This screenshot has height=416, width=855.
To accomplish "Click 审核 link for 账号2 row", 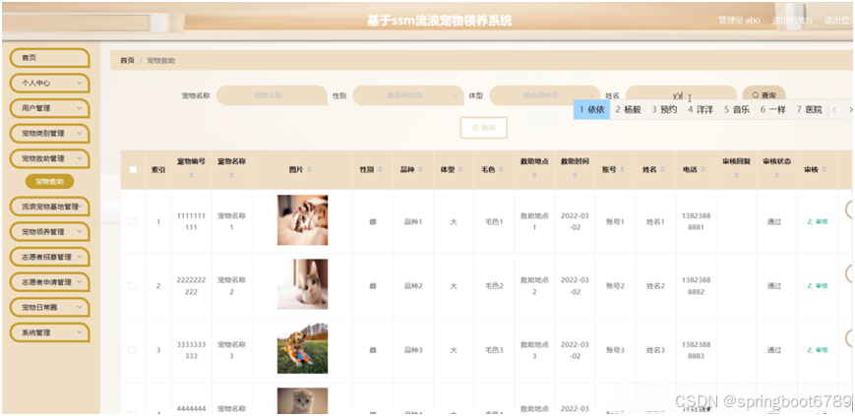I will click(818, 286).
